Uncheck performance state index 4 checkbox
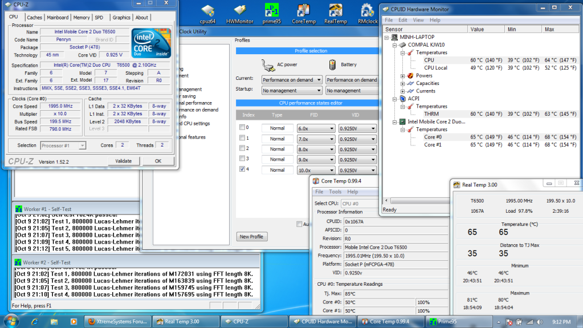The height and width of the screenshot is (328, 583). click(242, 169)
